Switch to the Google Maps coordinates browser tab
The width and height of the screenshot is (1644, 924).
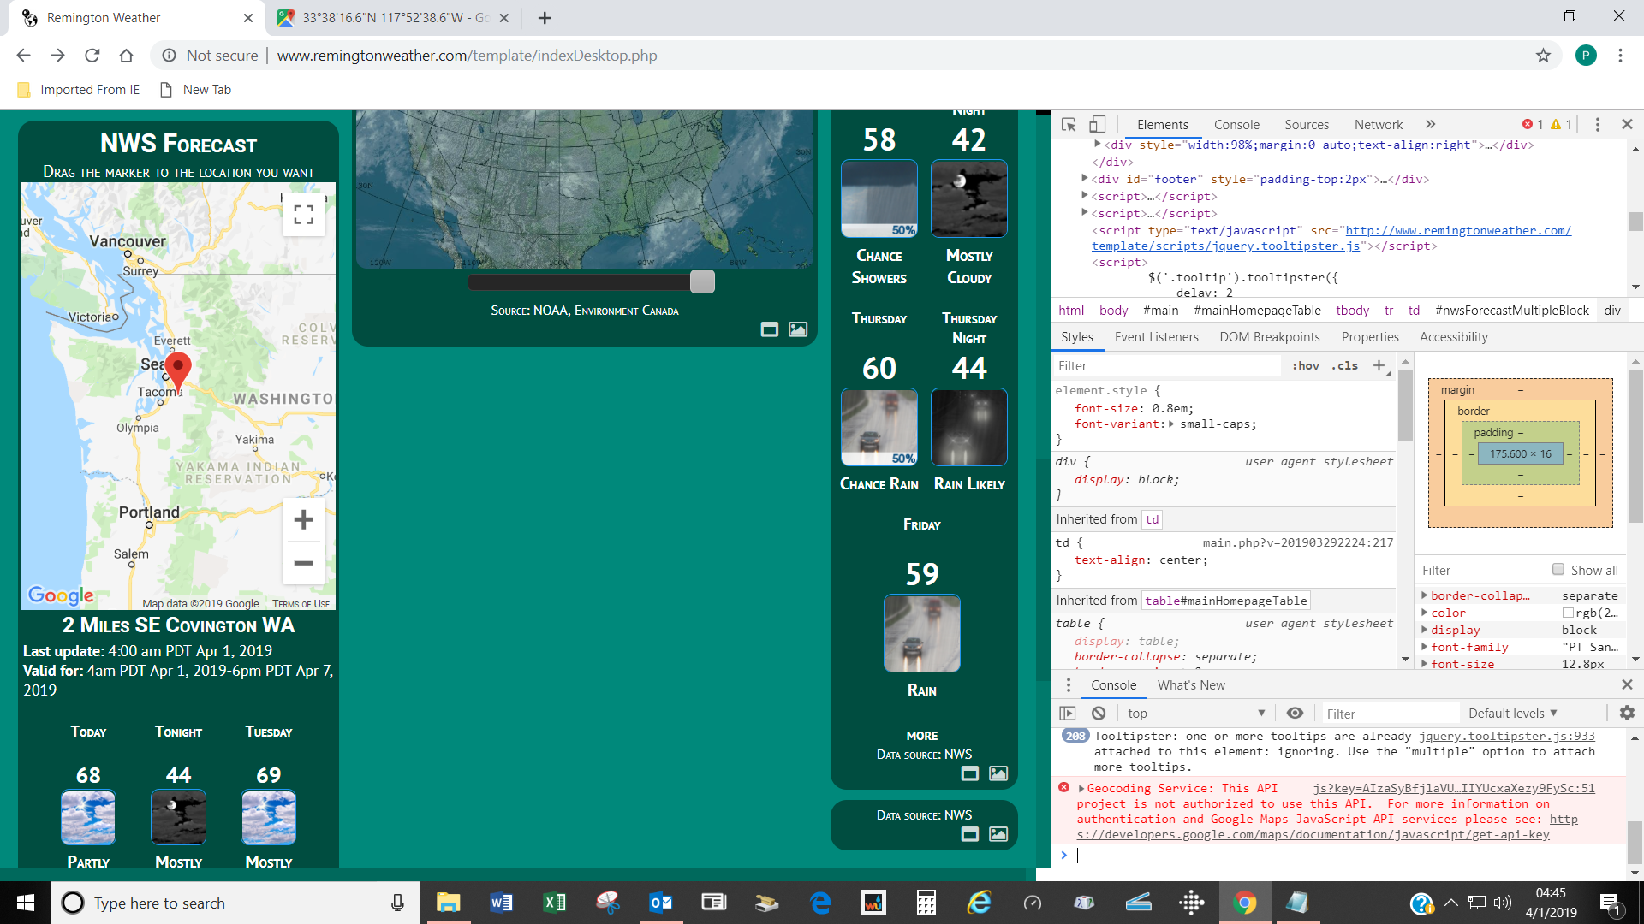(395, 18)
